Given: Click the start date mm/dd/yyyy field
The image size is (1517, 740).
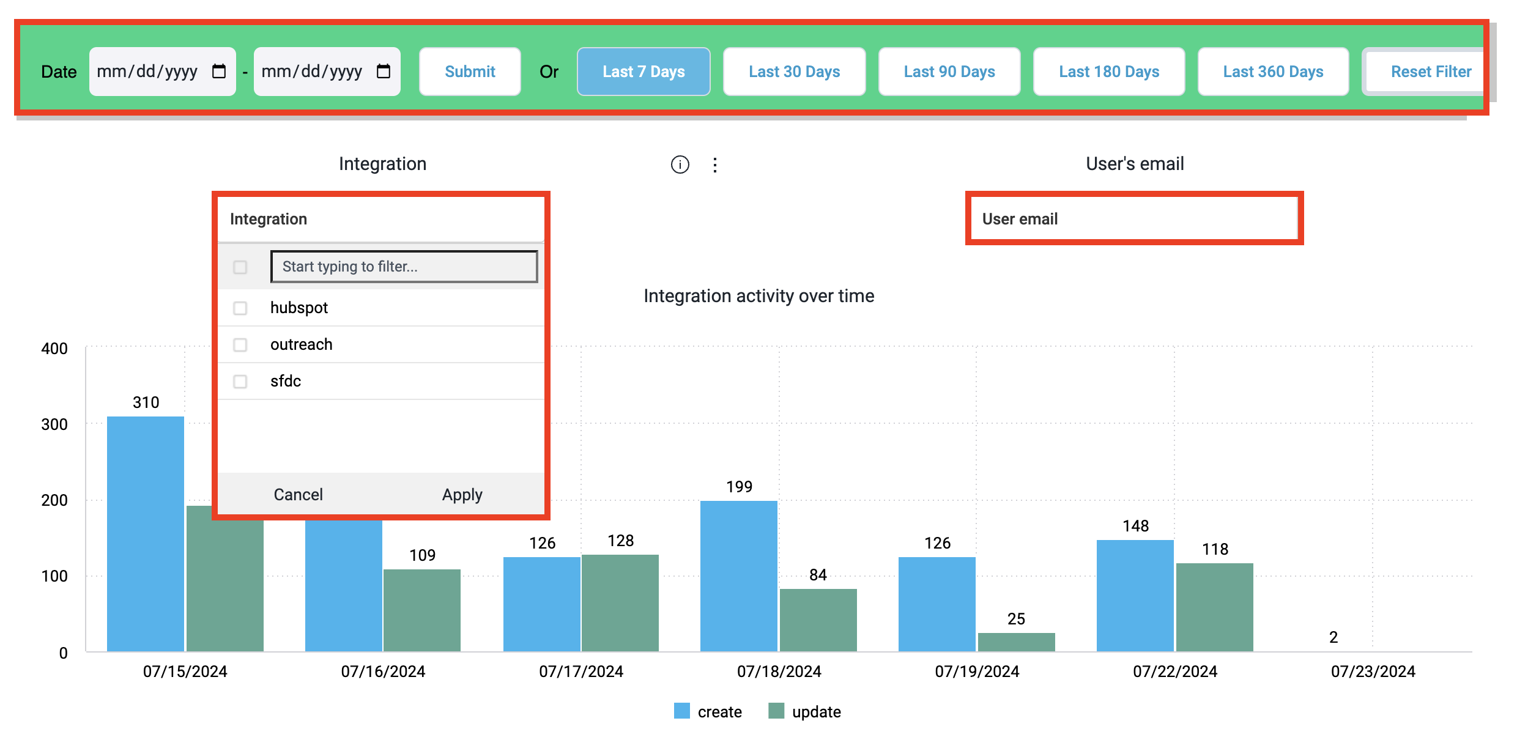Looking at the screenshot, I should point(163,72).
